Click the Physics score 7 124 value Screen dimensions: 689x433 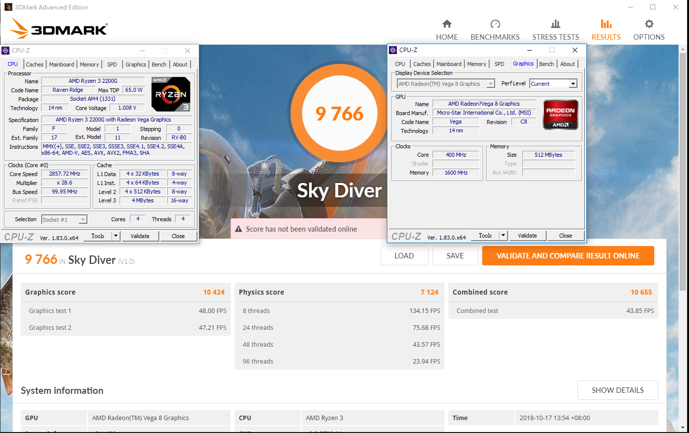point(430,292)
